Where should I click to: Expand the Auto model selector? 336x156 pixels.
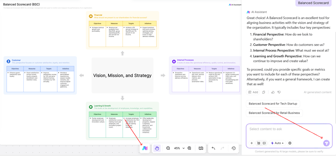(277, 143)
